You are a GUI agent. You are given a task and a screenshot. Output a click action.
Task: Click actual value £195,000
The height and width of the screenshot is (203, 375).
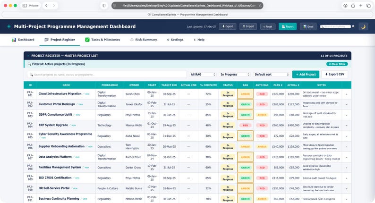(293, 157)
